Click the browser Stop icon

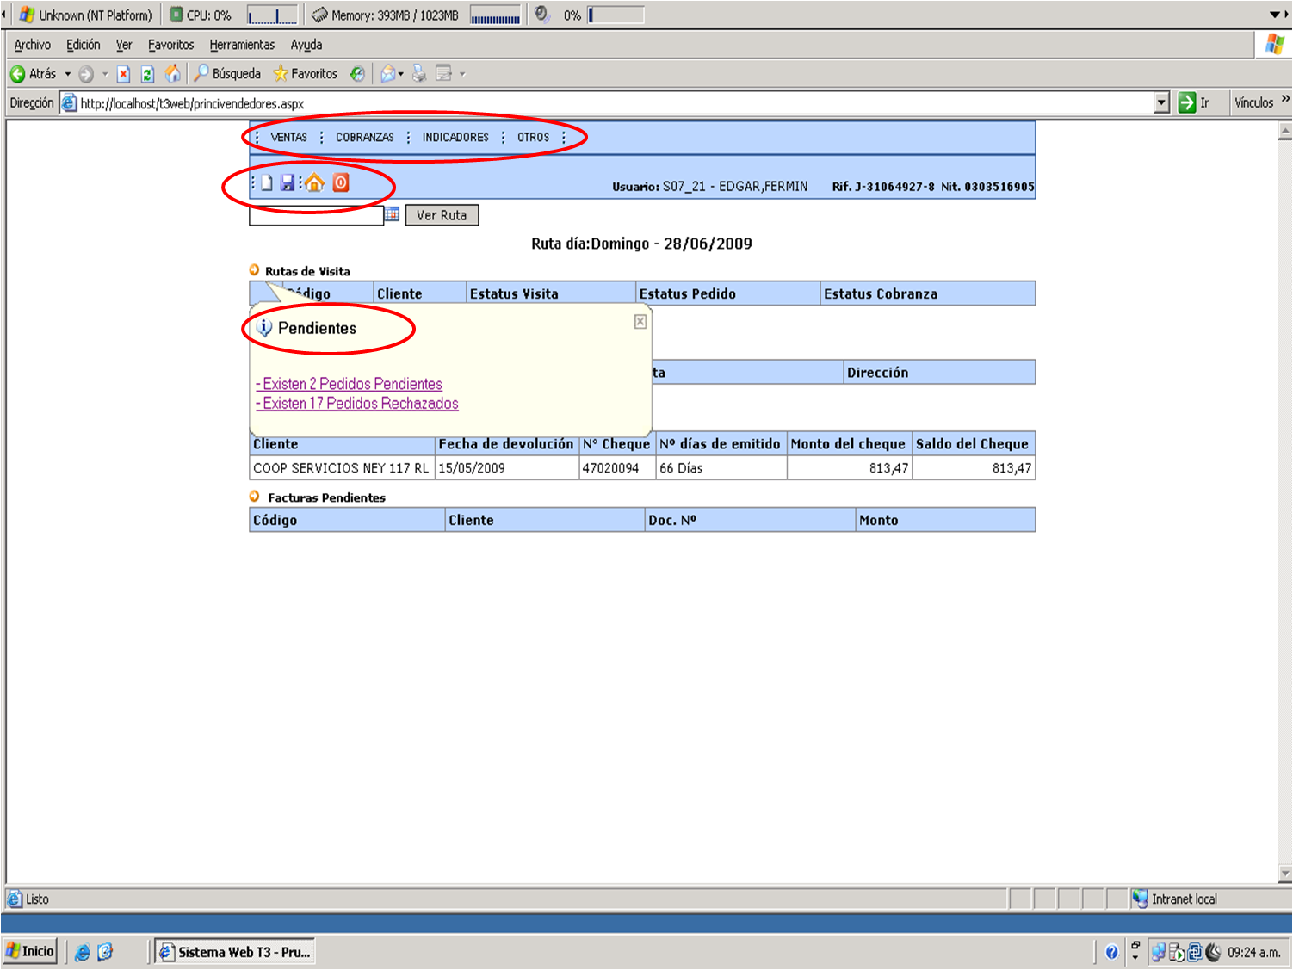click(123, 74)
